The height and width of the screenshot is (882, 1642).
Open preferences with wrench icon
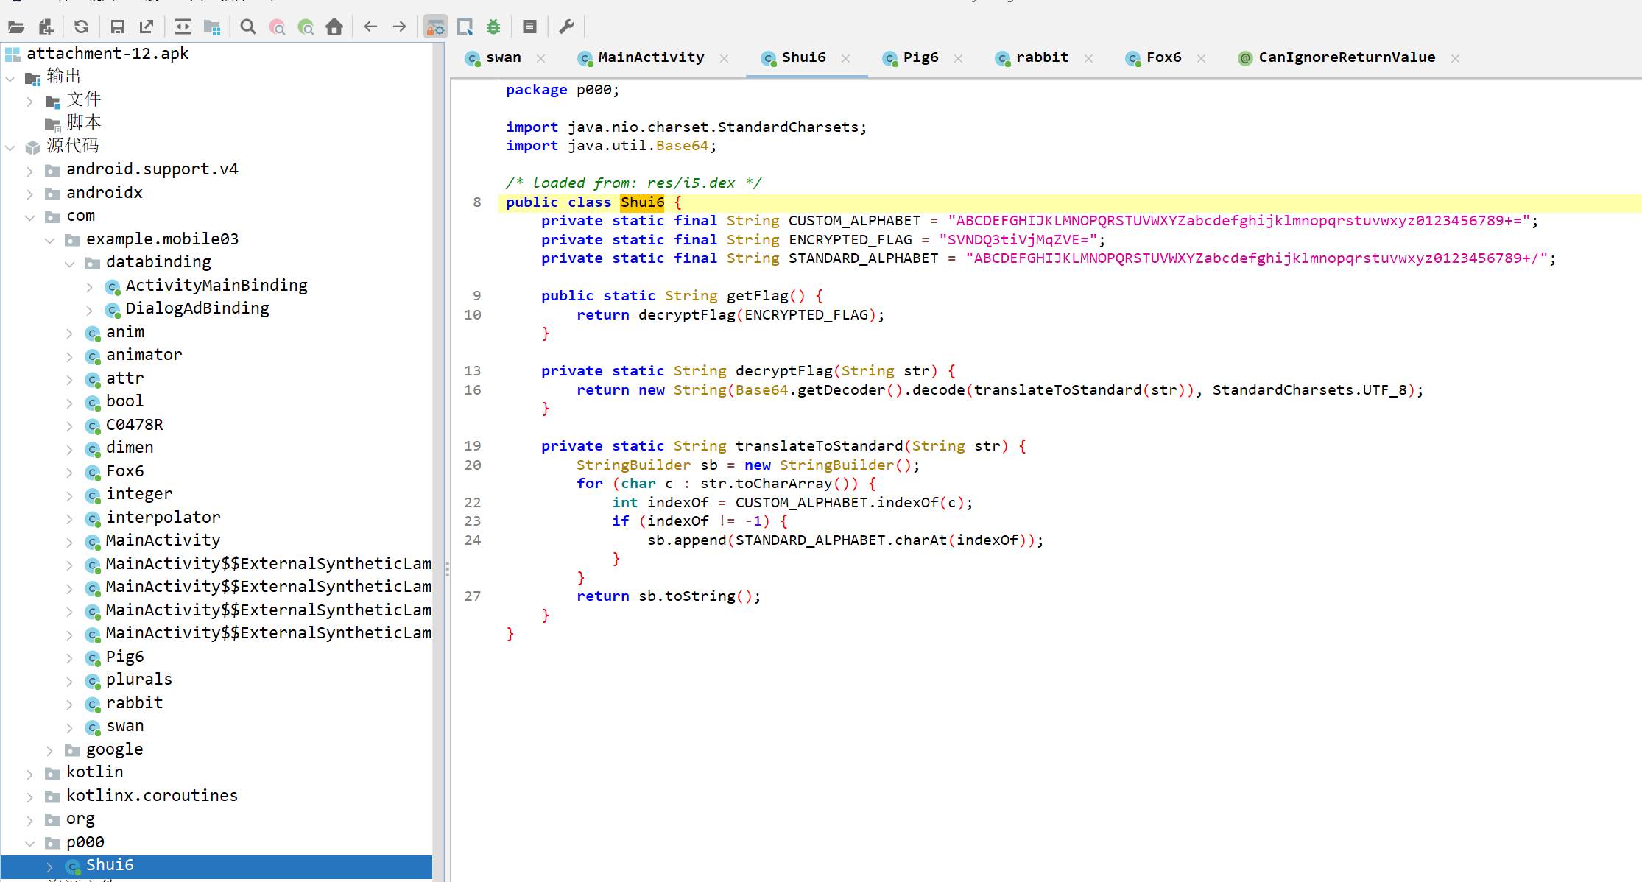(566, 27)
